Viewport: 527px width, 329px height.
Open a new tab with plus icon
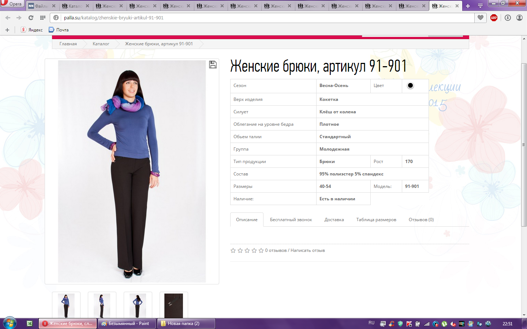coord(468,6)
